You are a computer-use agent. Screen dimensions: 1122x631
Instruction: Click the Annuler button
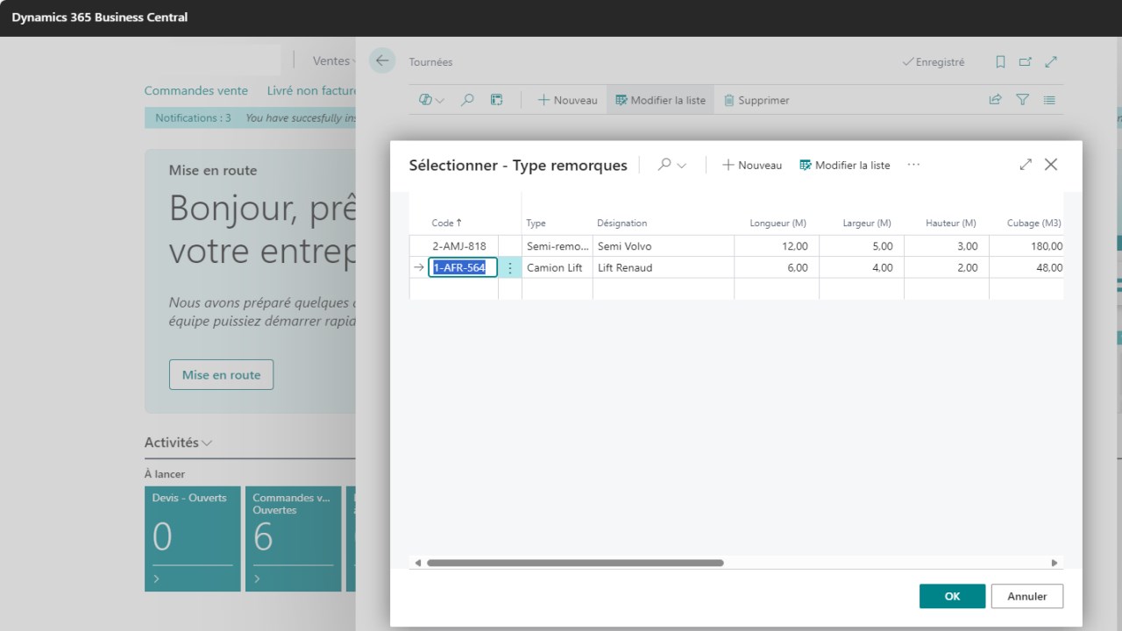click(1026, 596)
